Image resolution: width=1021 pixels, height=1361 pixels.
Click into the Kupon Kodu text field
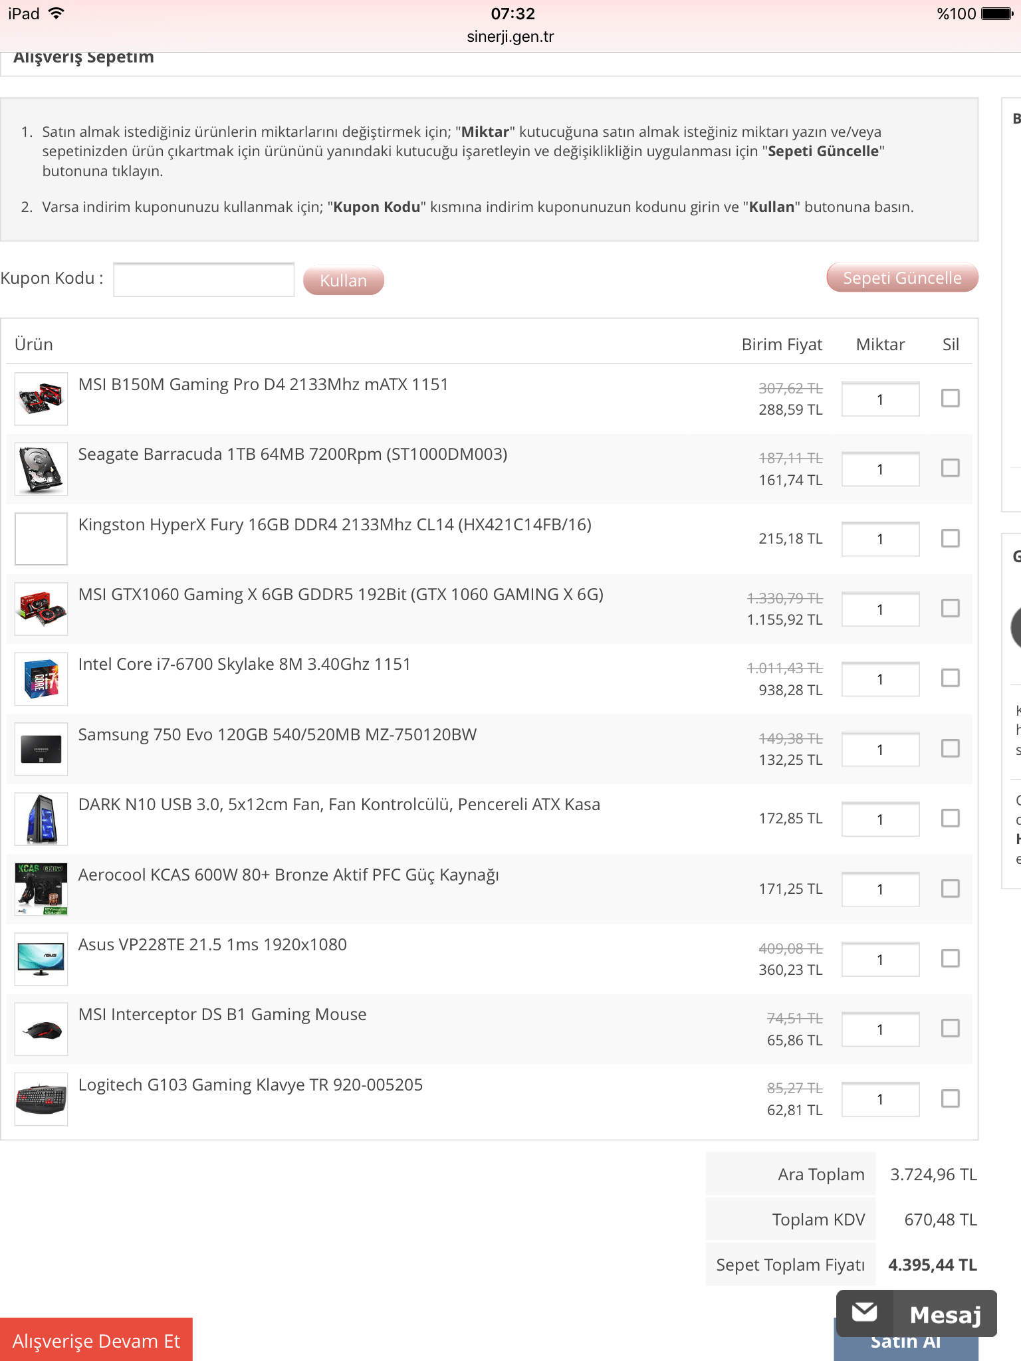(204, 280)
